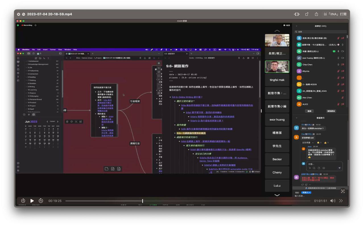Click the trash icon in canvas node toolbar
The image size is (364, 226).
pos(67,122)
